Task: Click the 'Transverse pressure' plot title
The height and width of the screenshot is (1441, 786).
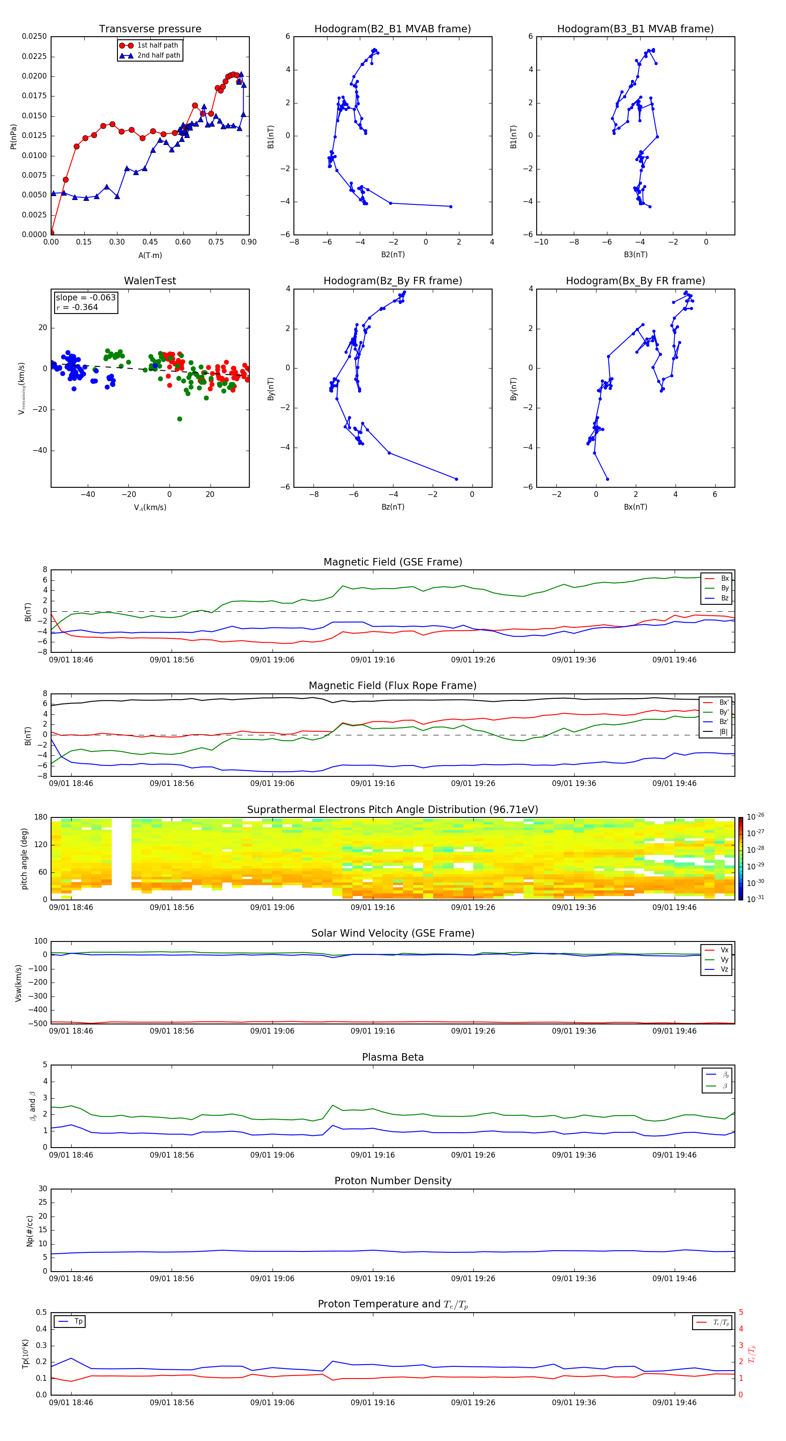Action: tap(150, 28)
